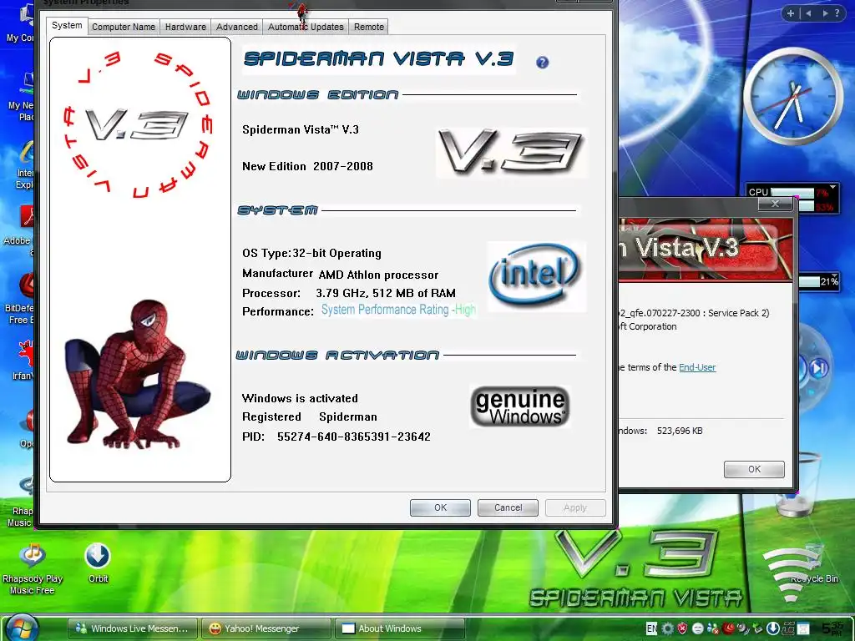Click Cancel in System Properties
This screenshot has width=855, height=641.
click(x=508, y=507)
